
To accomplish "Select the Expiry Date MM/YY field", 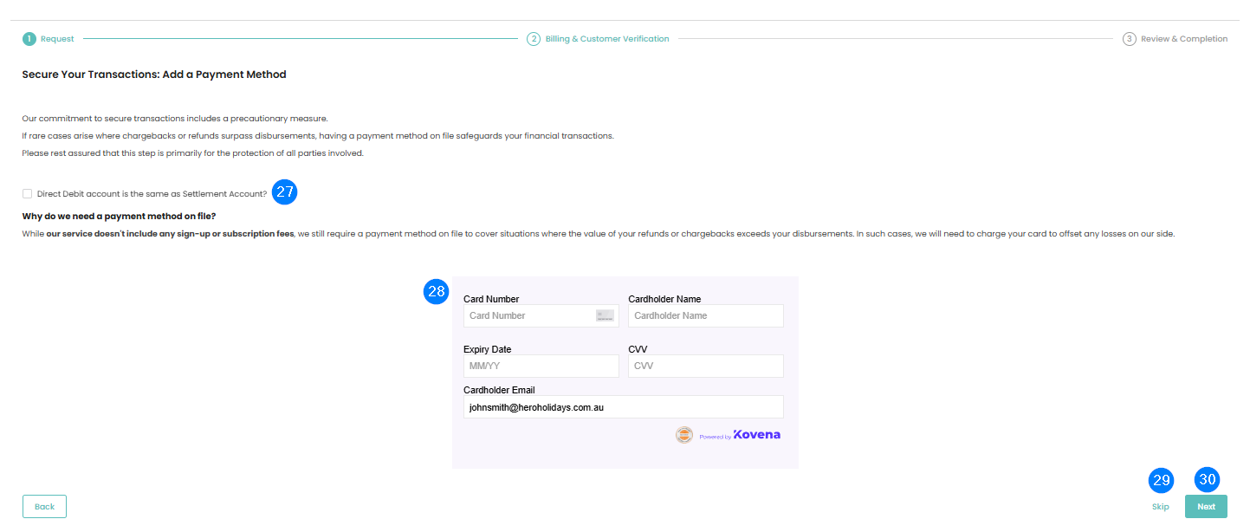I will [541, 366].
